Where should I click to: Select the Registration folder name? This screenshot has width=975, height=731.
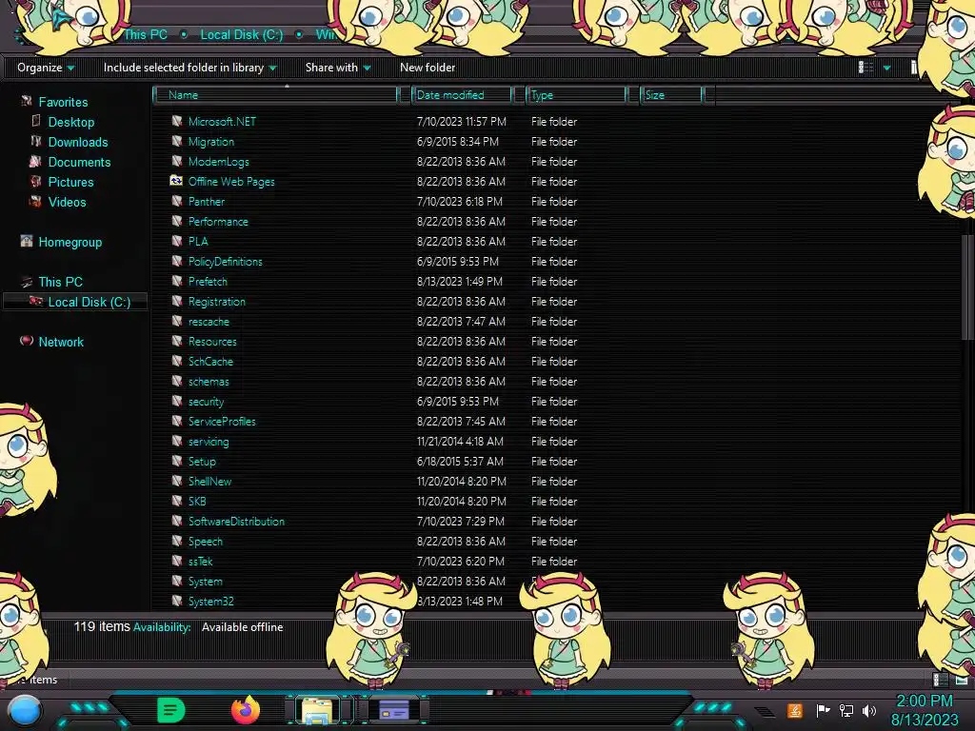(x=217, y=302)
